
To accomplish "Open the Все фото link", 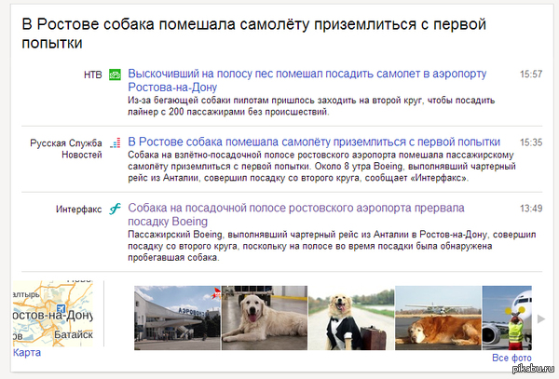I will (x=511, y=358).
